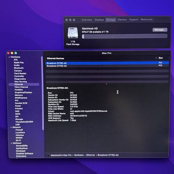Open the Overview tab
The image size is (174, 174).
coord(87,20)
